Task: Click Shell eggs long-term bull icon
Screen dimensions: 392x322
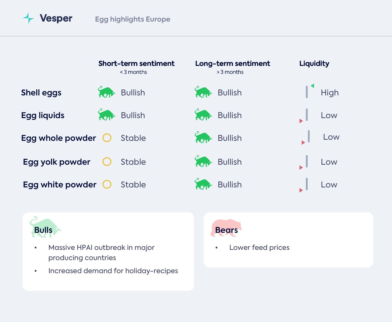Action: (x=203, y=92)
